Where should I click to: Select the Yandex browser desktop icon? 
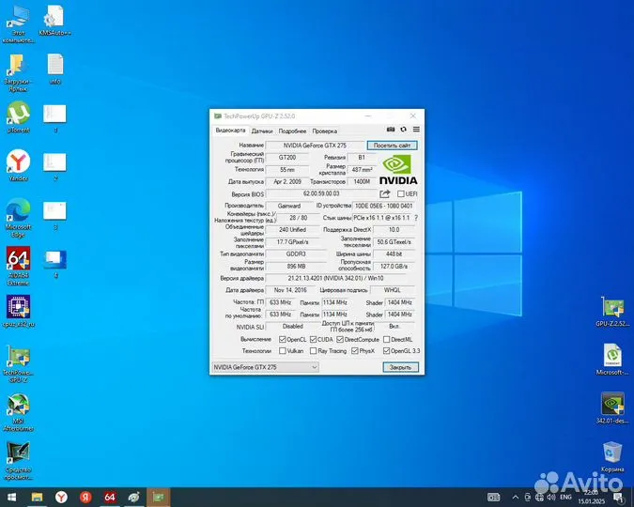click(x=18, y=166)
